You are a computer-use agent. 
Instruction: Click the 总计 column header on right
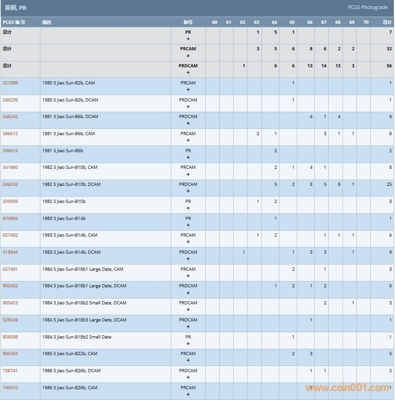click(387, 22)
